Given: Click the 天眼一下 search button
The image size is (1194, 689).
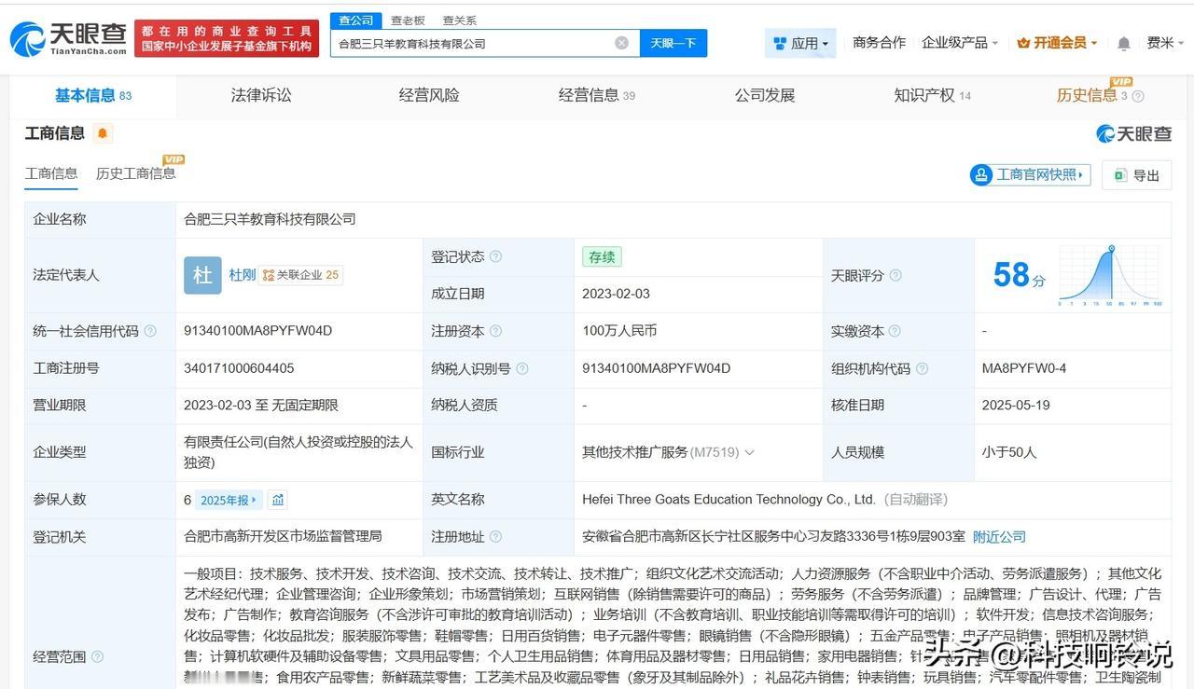Looking at the screenshot, I should point(673,43).
